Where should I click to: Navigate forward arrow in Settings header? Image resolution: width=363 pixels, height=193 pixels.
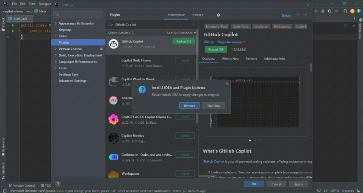coord(305,15)
